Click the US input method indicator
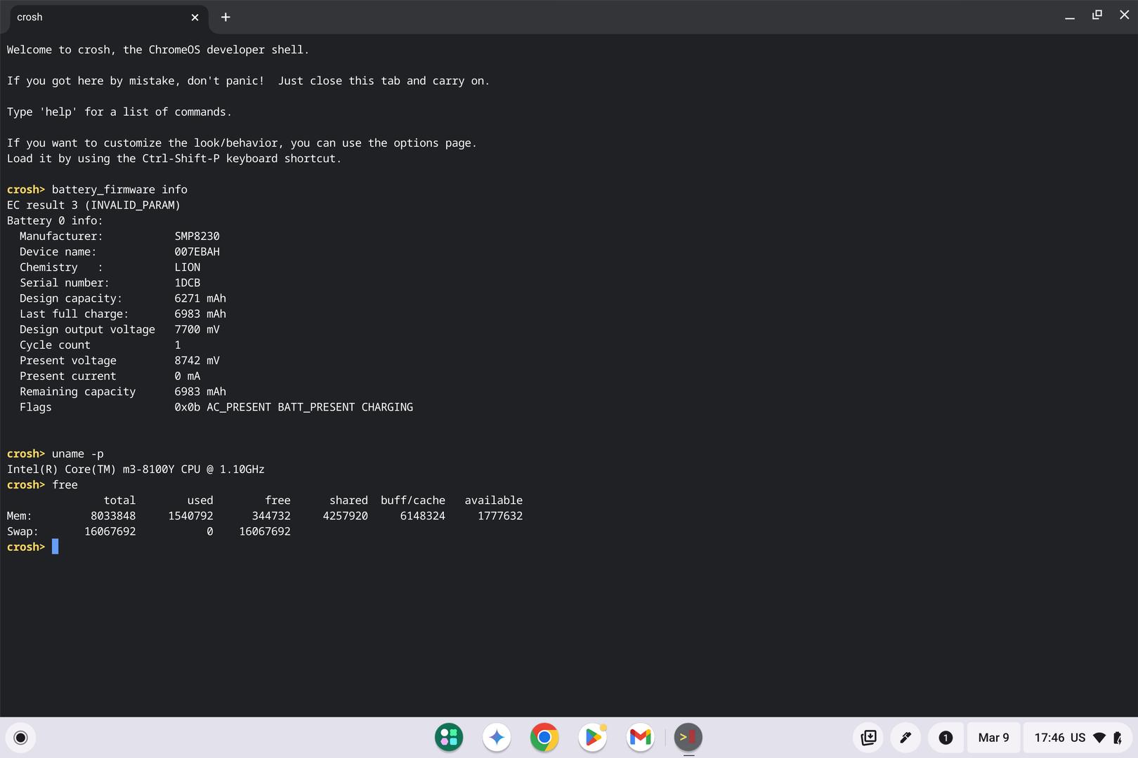 click(x=1078, y=738)
